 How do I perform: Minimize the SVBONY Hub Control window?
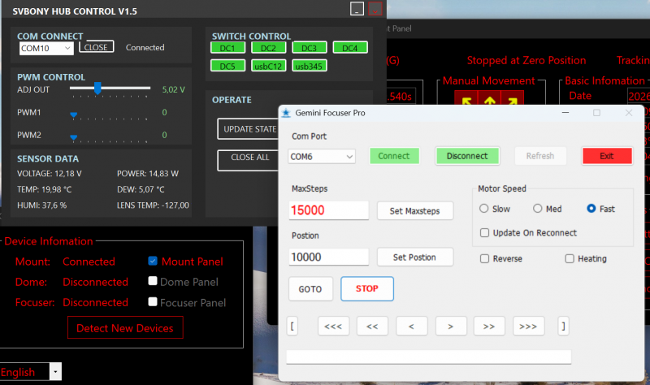pyautogui.click(x=357, y=9)
